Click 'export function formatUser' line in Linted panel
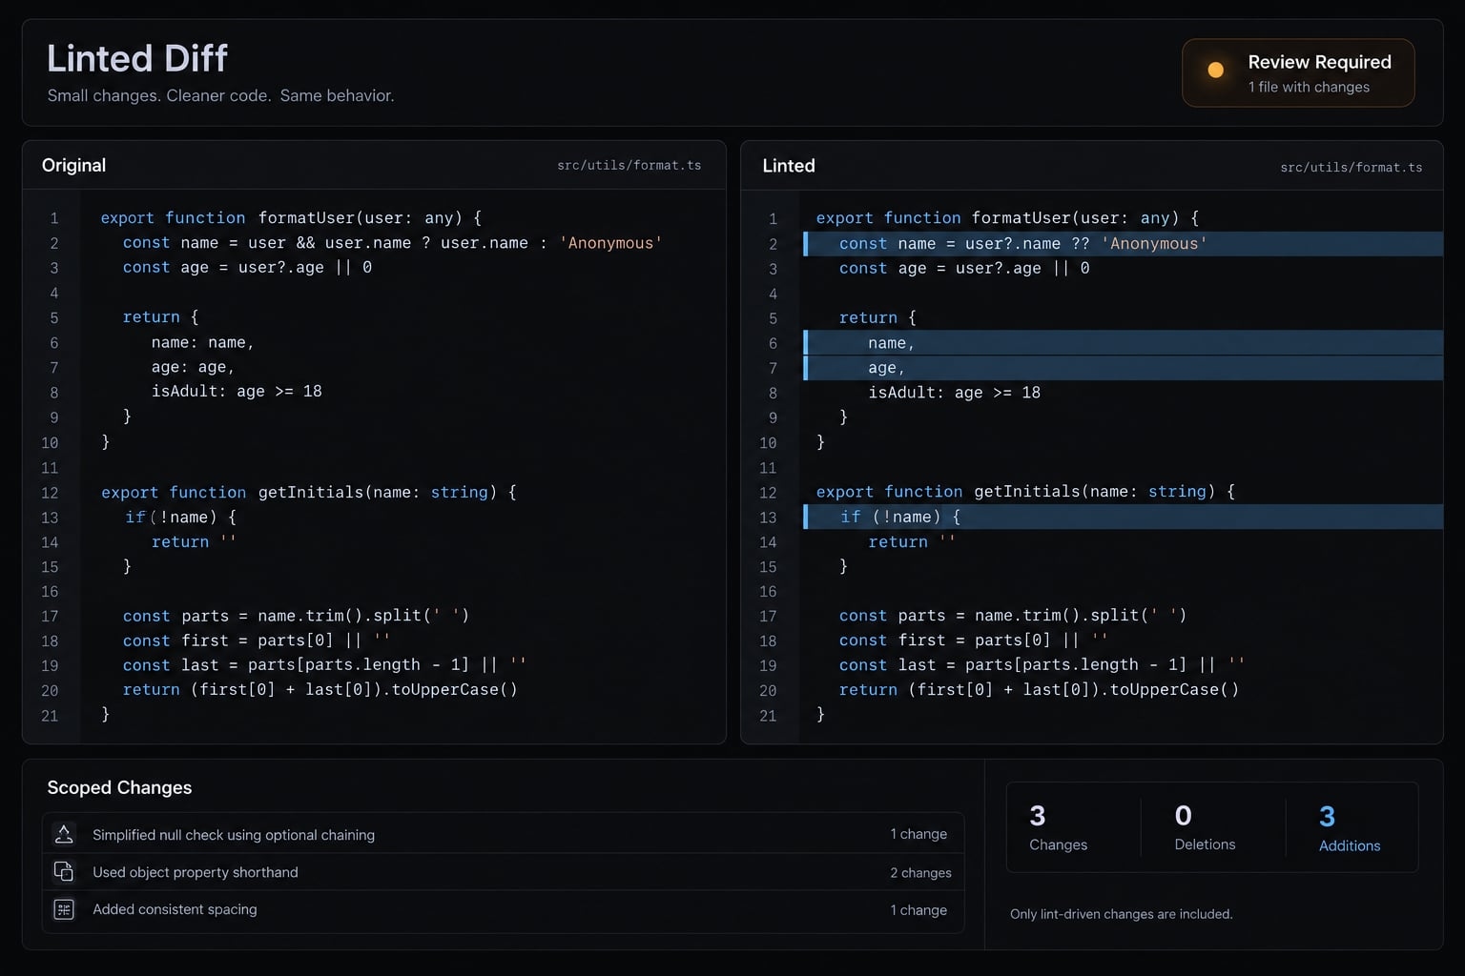The width and height of the screenshot is (1465, 976). (x=1007, y=218)
